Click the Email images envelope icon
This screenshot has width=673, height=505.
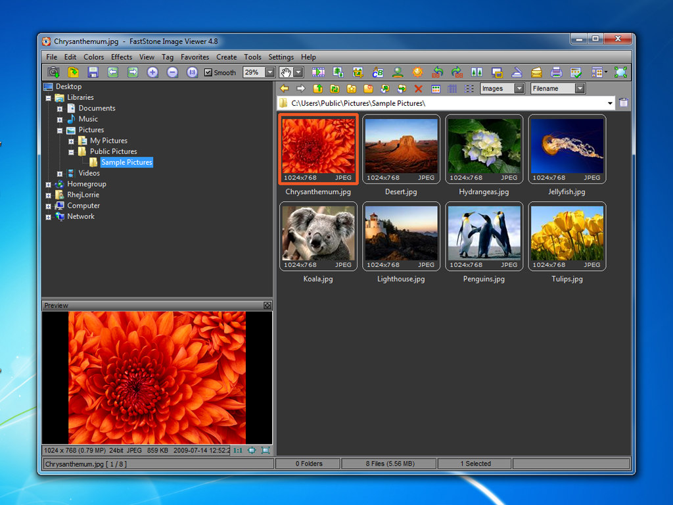(x=536, y=72)
